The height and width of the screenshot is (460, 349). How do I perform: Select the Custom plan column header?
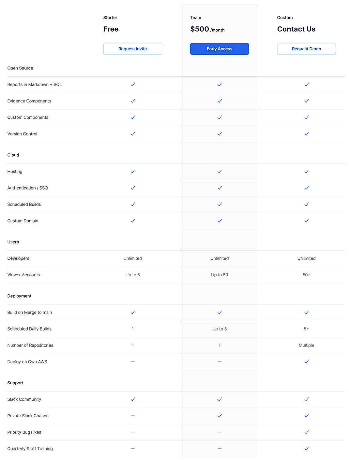(x=285, y=17)
